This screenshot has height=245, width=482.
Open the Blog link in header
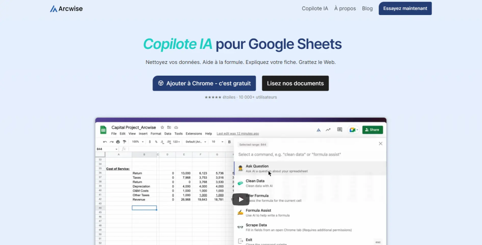[367, 8]
